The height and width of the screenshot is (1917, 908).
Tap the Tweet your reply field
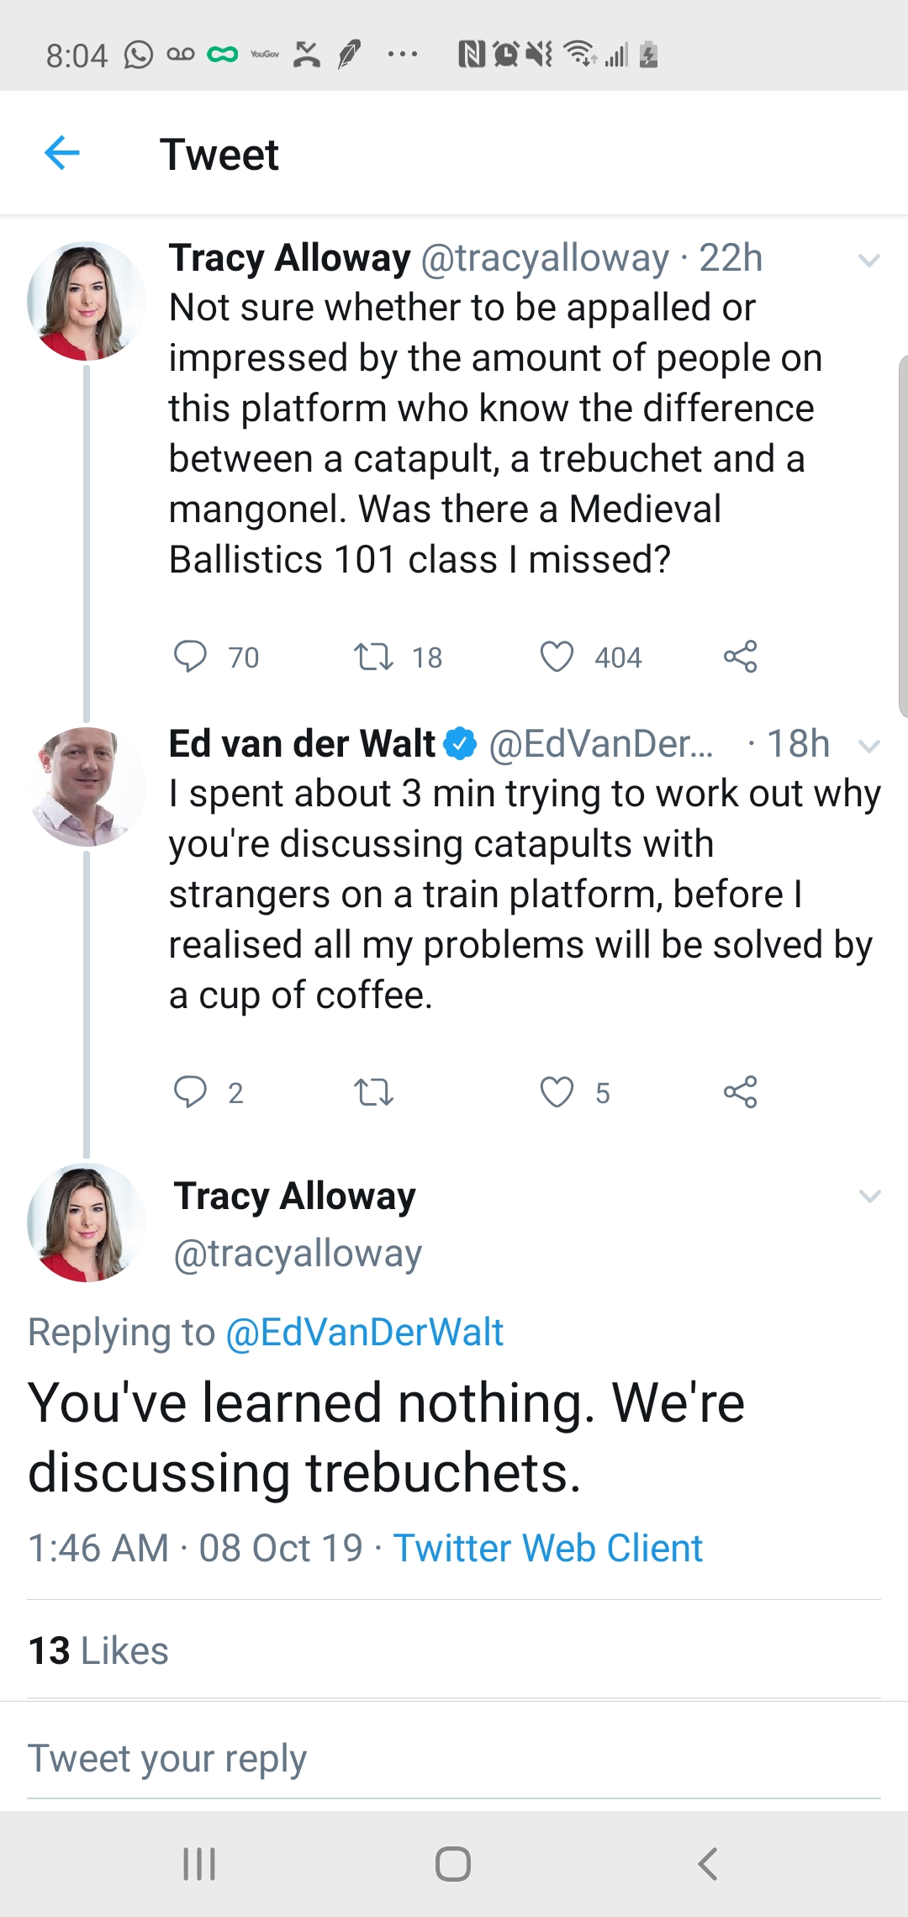click(x=168, y=1757)
